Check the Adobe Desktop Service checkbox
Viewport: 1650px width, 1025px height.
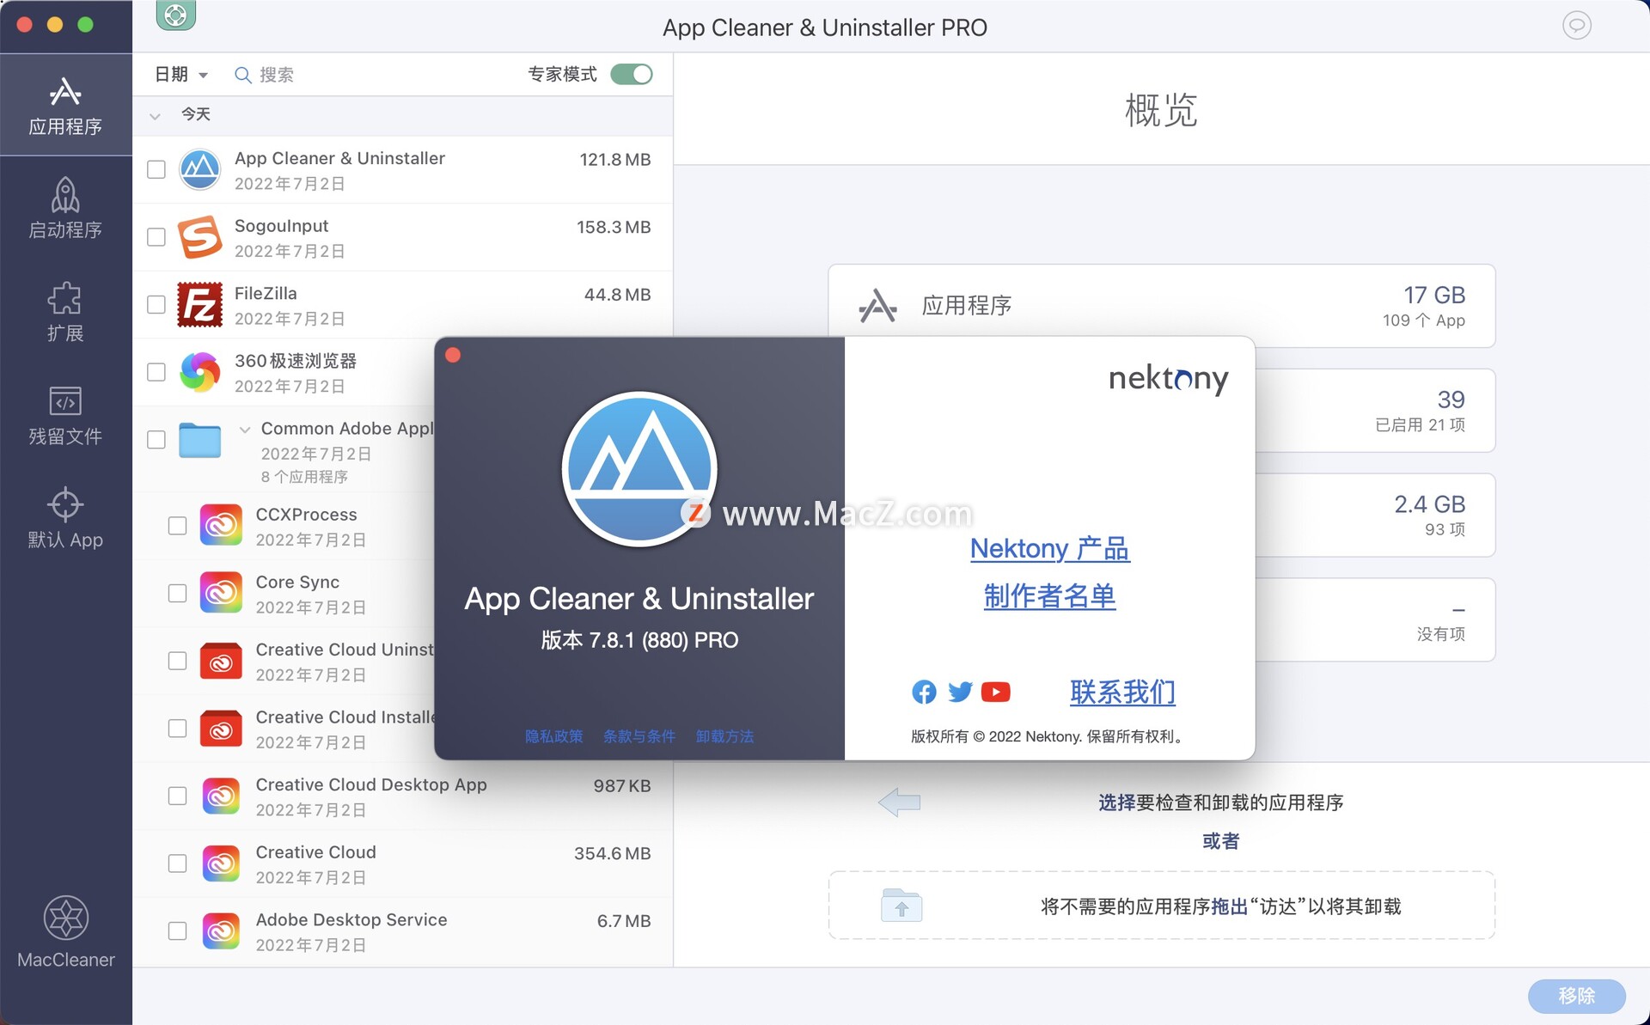[177, 931]
